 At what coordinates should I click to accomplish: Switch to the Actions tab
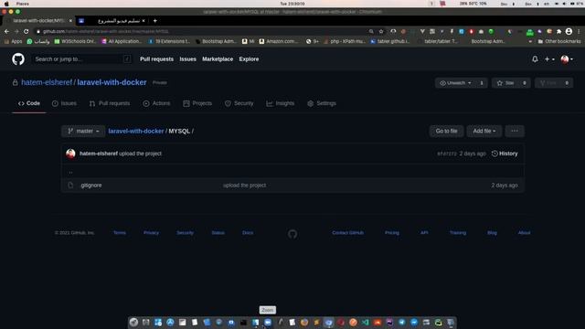(x=156, y=103)
